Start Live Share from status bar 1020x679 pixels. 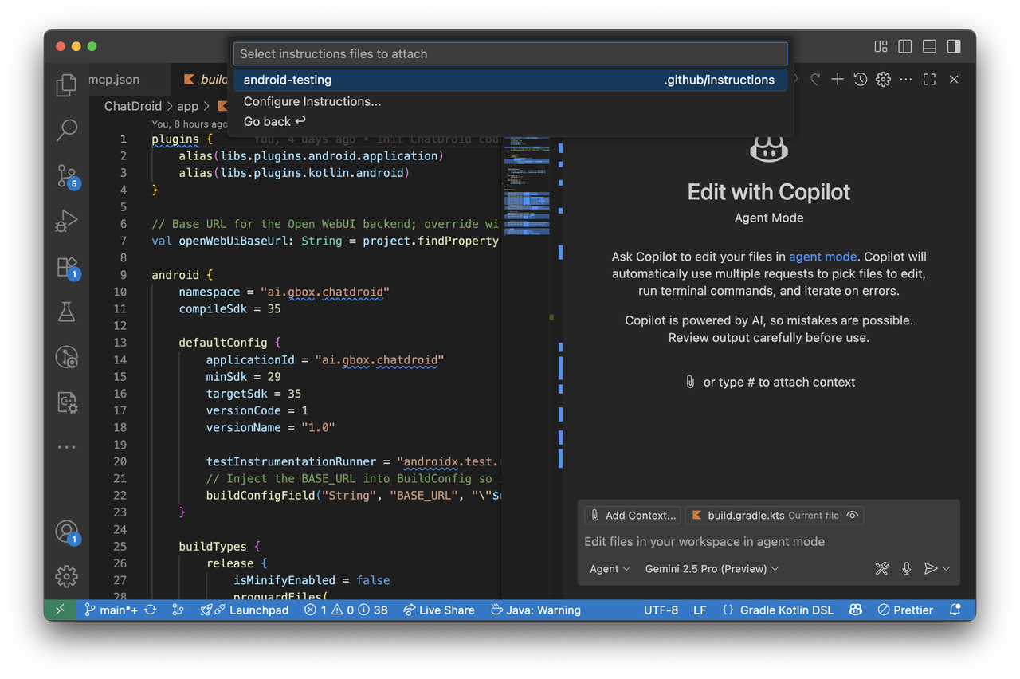click(438, 610)
